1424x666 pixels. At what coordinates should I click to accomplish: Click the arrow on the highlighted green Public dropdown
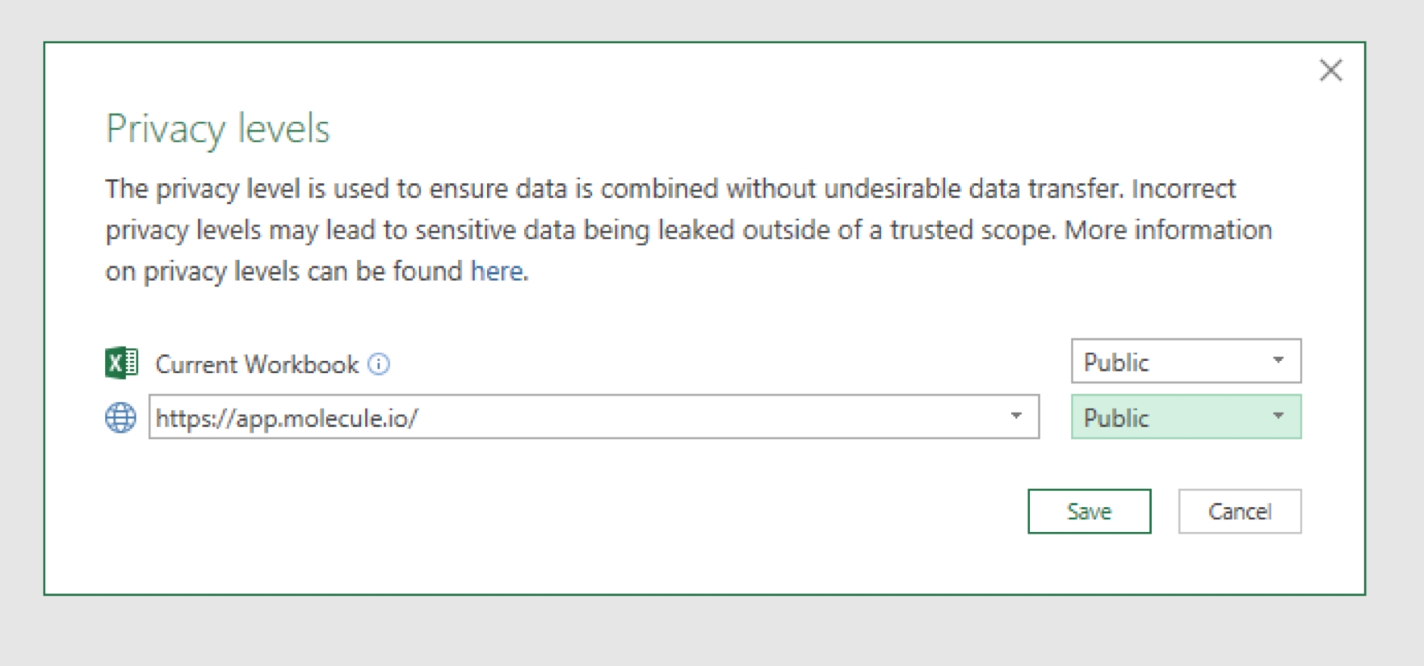point(1278,417)
